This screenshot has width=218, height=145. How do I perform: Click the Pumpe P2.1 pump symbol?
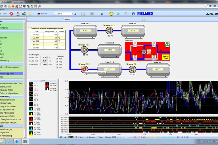coord(84,50)
